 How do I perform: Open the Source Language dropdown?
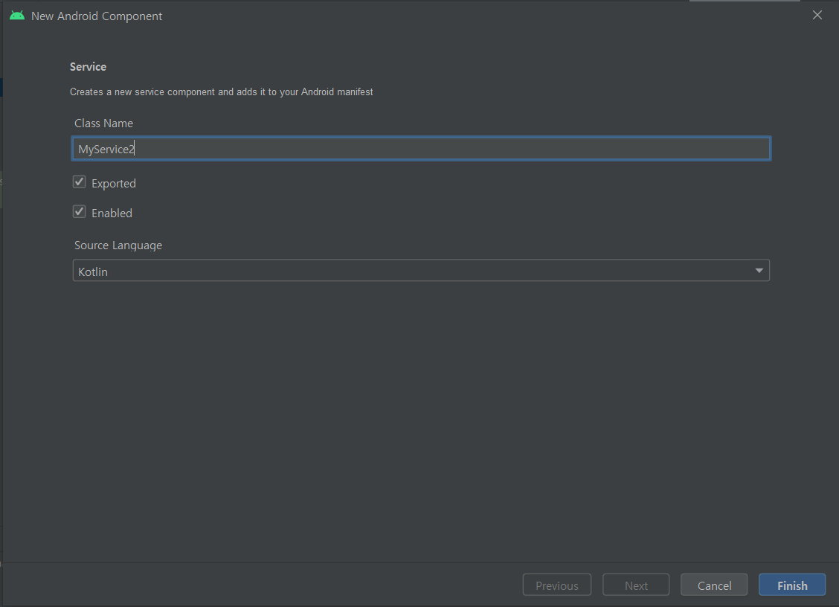(421, 271)
